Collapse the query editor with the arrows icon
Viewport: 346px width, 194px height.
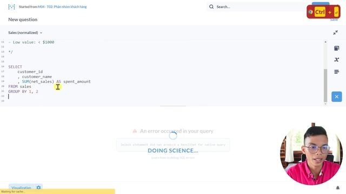click(x=335, y=32)
